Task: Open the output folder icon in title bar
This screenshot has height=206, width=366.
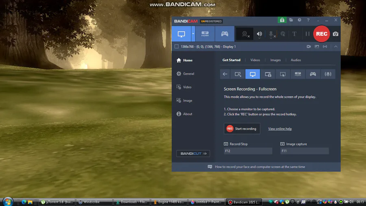Action: pyautogui.click(x=291, y=20)
